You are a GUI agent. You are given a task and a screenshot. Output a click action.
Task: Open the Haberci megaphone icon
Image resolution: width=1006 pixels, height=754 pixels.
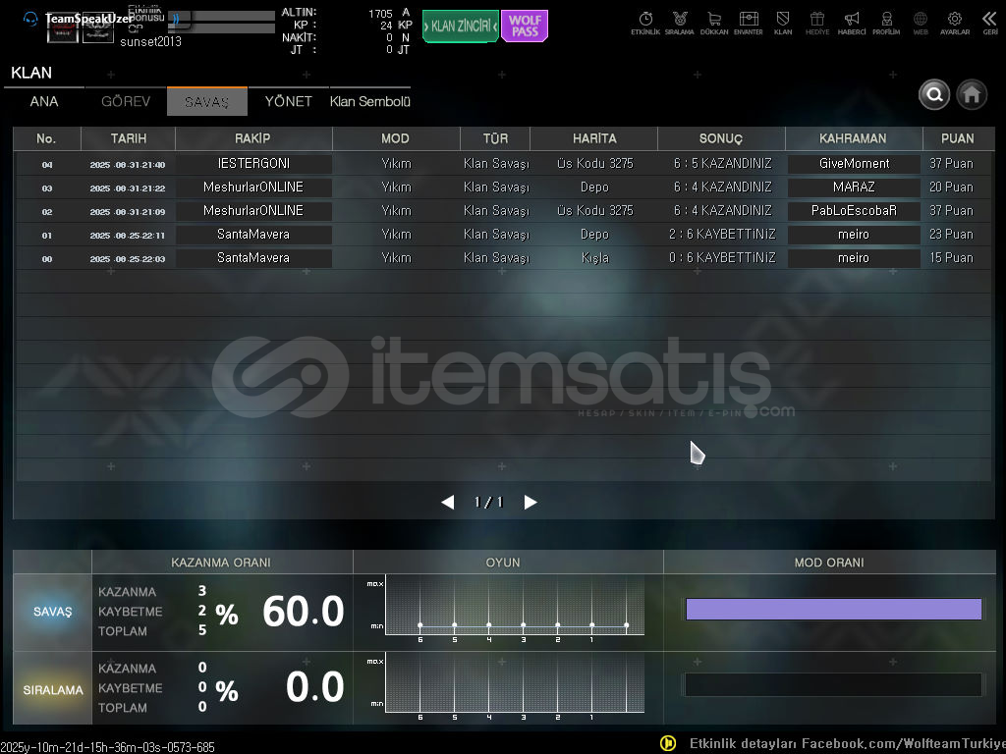852,20
